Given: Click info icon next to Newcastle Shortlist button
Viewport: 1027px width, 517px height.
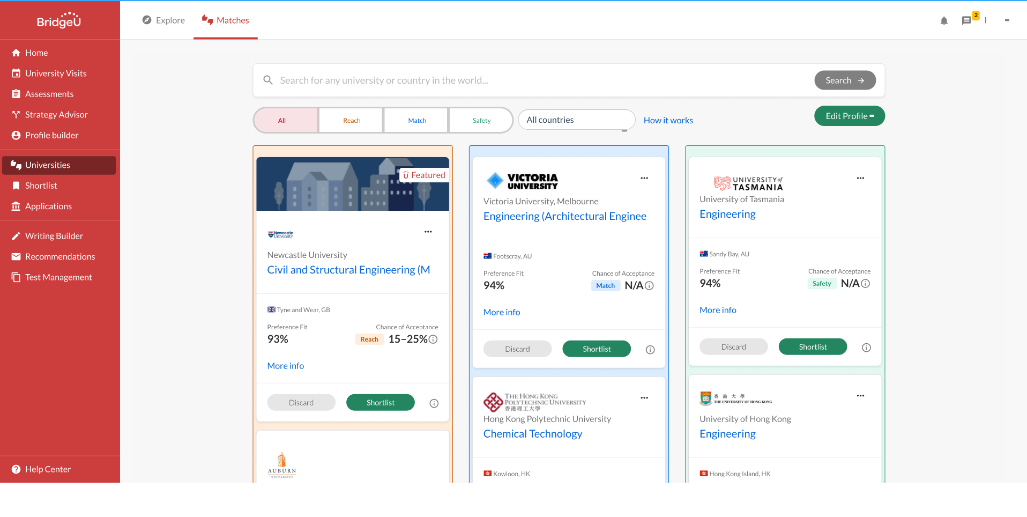Looking at the screenshot, I should pyautogui.click(x=434, y=403).
